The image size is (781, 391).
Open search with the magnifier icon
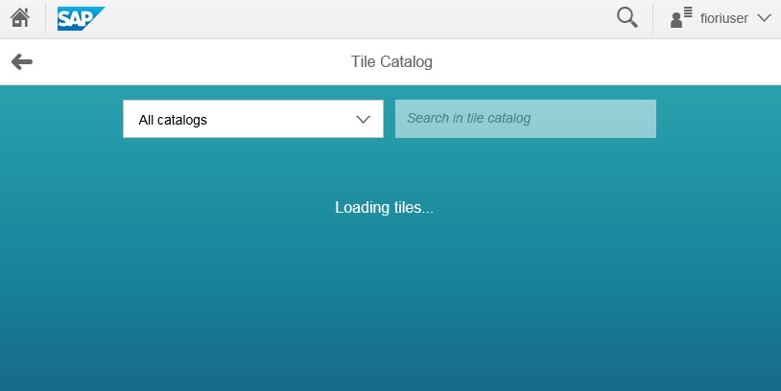point(627,17)
